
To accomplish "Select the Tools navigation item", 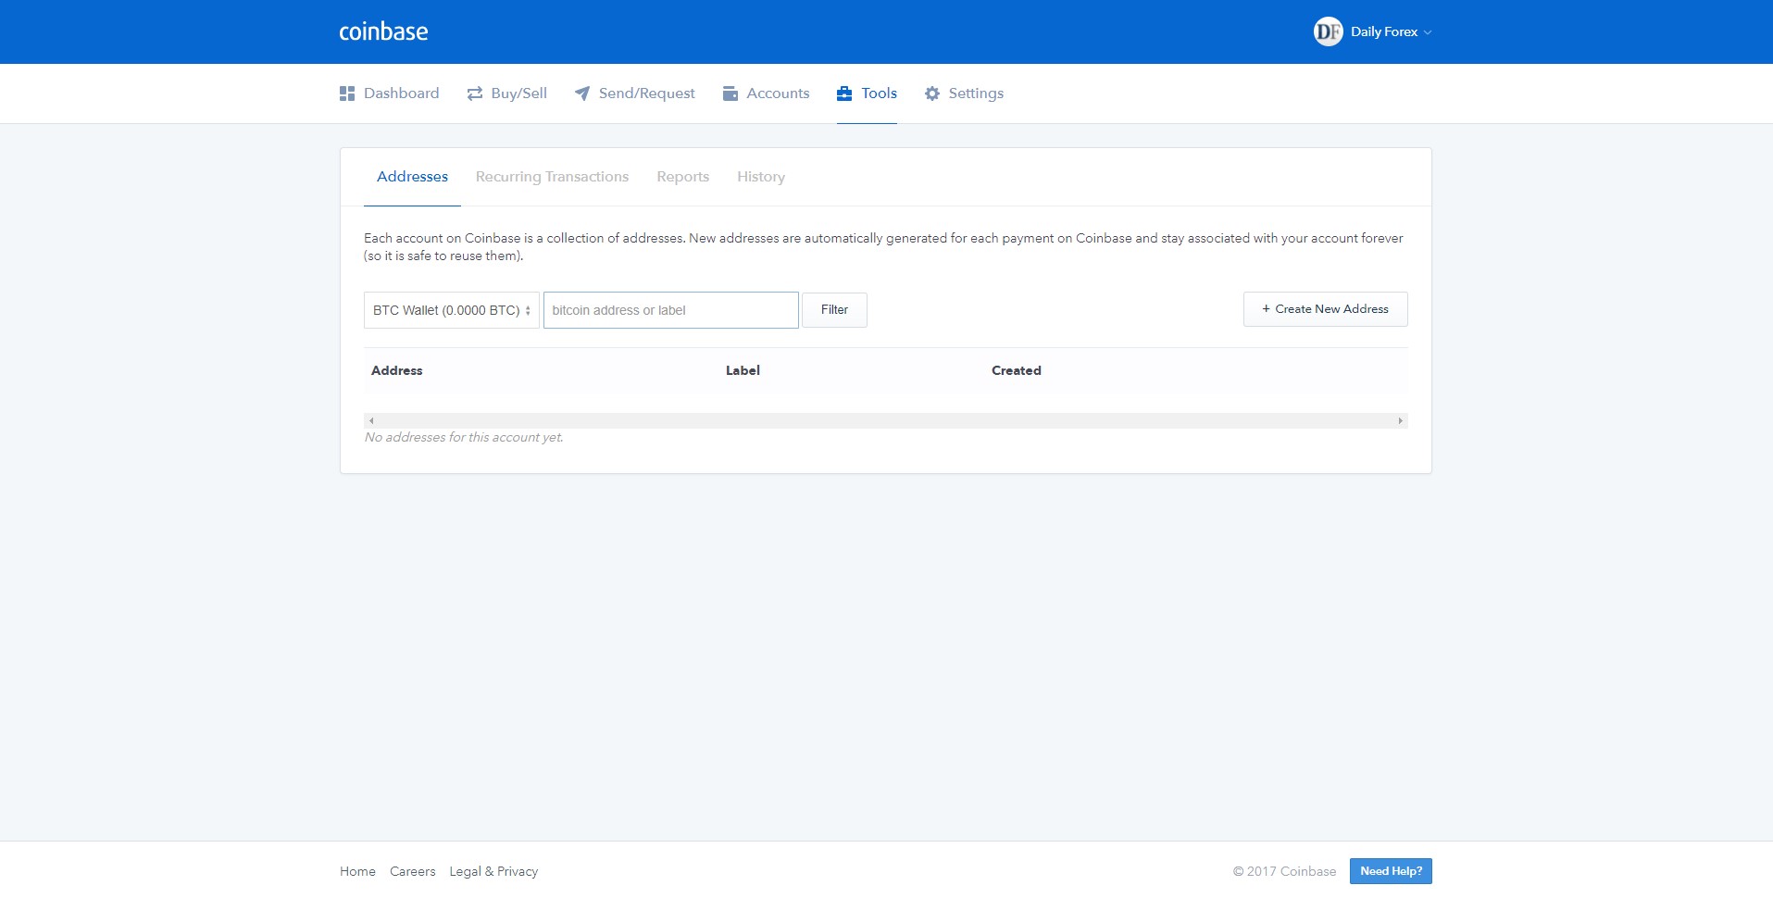I will click(867, 94).
